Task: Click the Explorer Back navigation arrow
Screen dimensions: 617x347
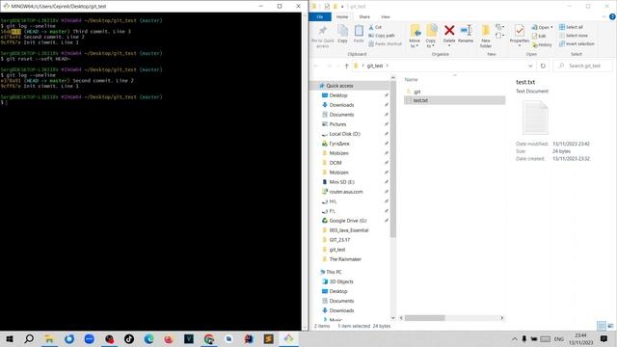Action: coord(317,67)
